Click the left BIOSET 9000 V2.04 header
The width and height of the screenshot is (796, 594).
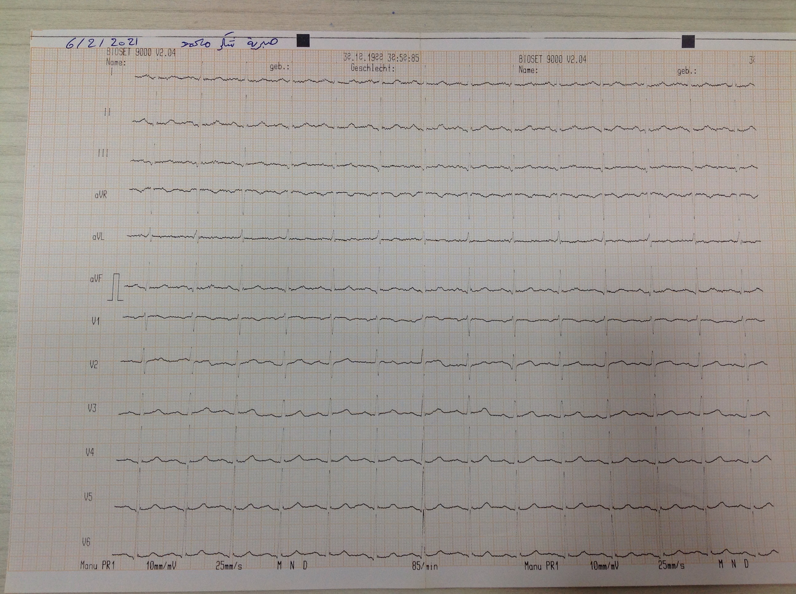[x=141, y=52]
